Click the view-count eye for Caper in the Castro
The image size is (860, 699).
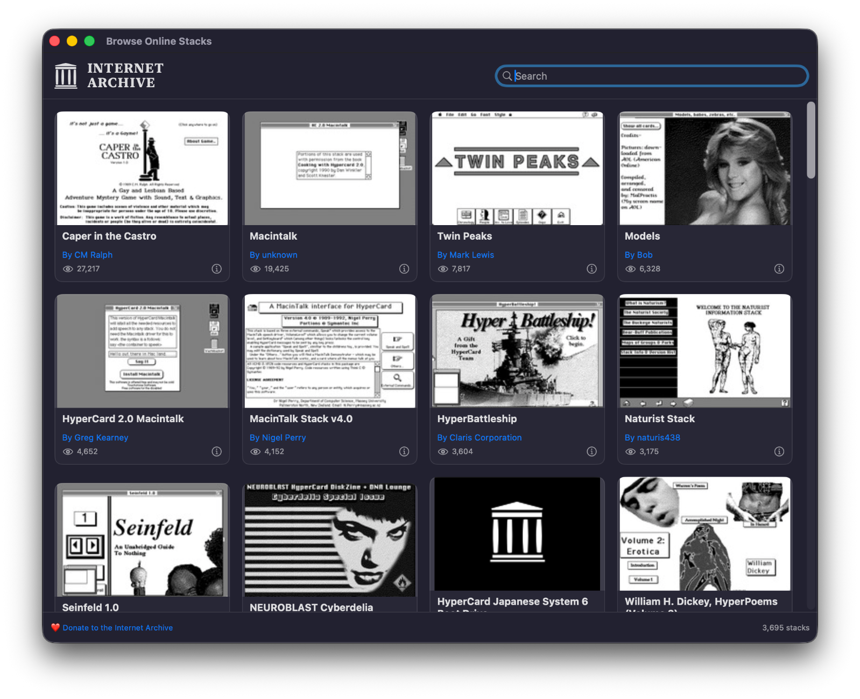point(68,269)
